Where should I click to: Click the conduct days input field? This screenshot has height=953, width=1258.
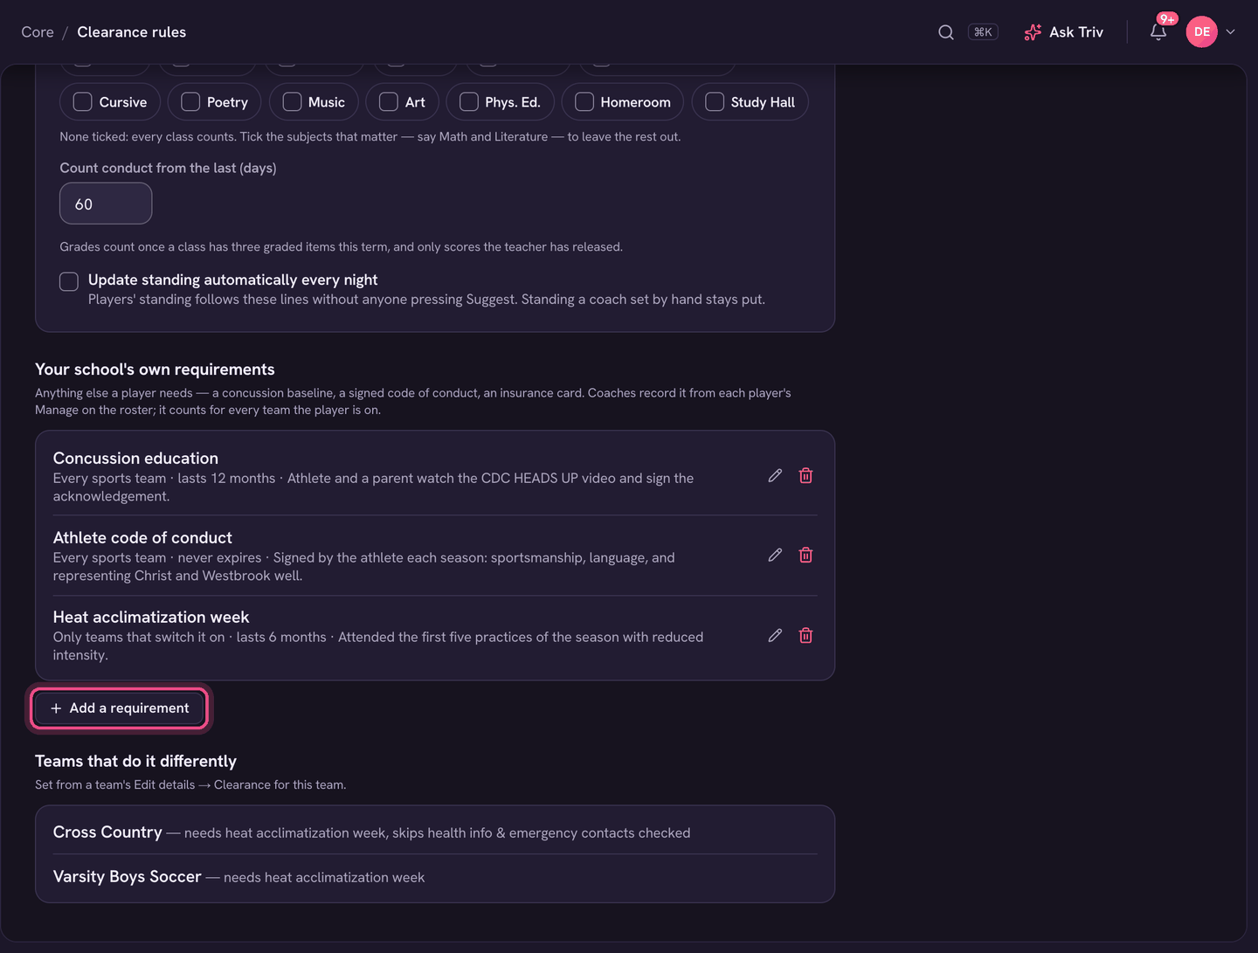(x=106, y=204)
